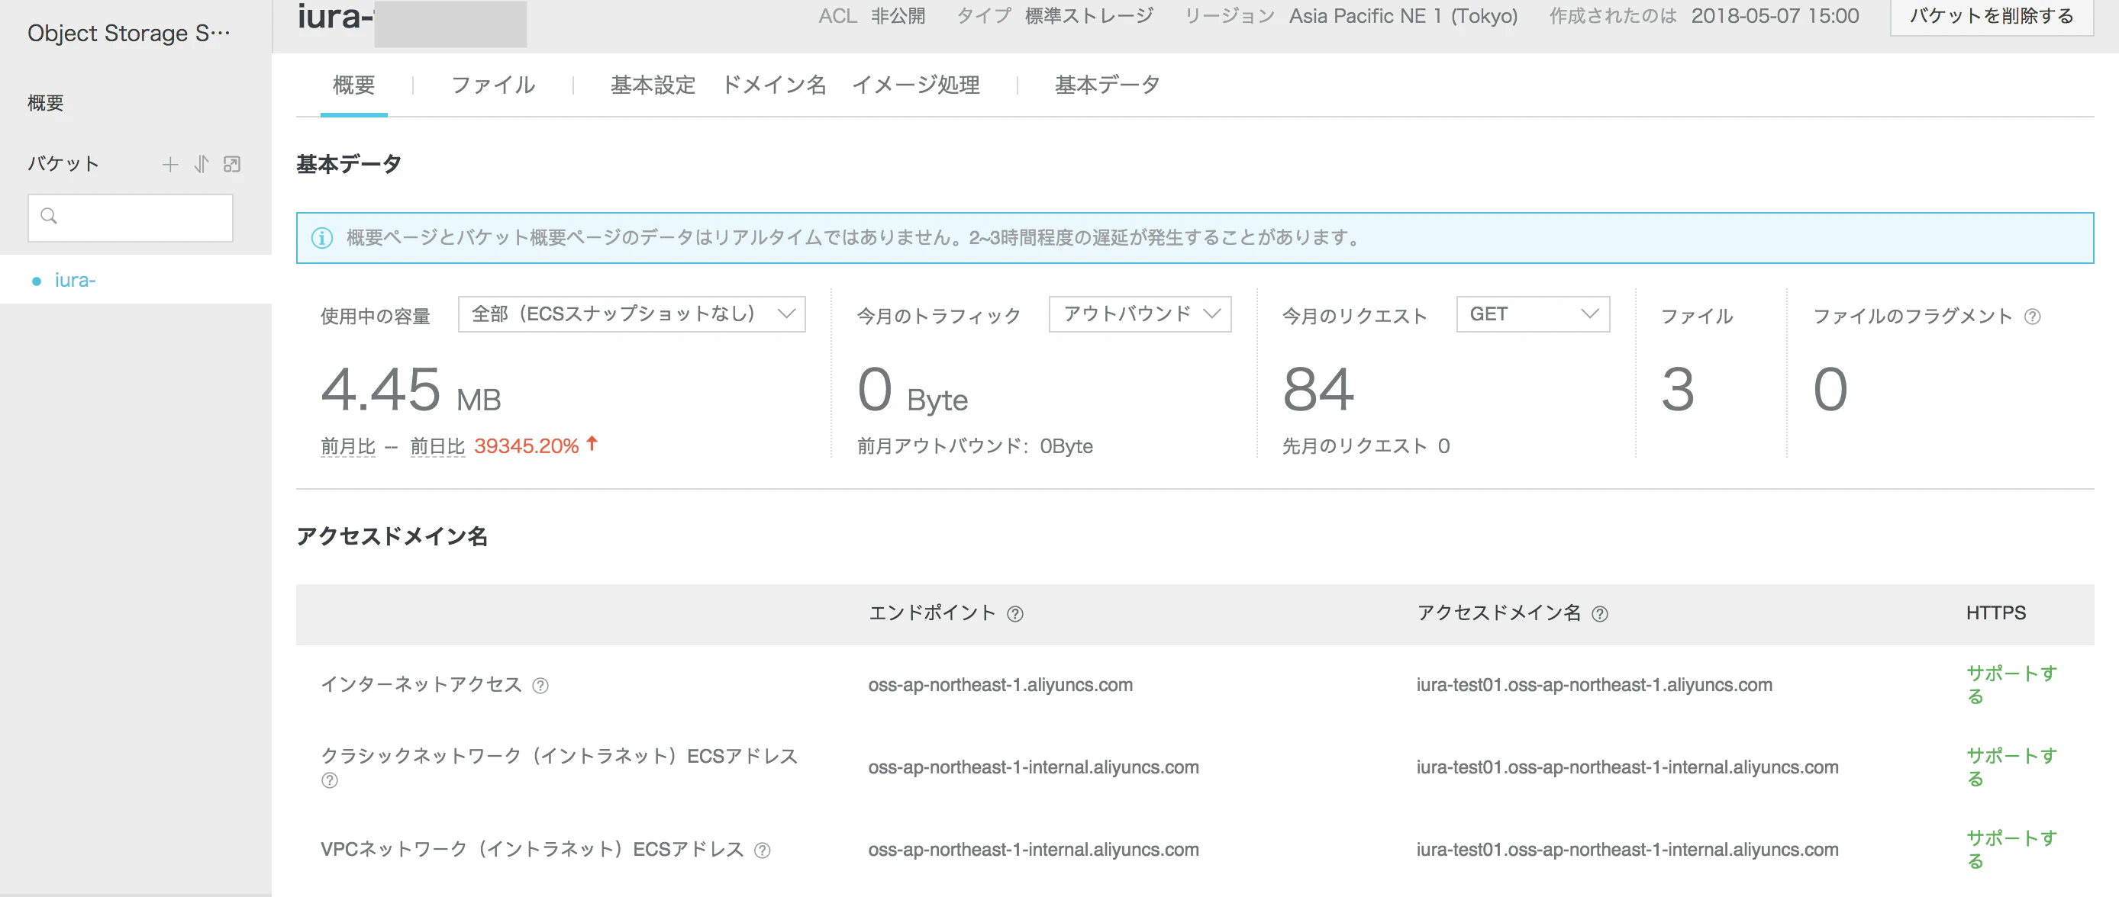This screenshot has width=2119, height=897.
Task: Click the 標準ストレージ type value
Action: tap(1089, 17)
